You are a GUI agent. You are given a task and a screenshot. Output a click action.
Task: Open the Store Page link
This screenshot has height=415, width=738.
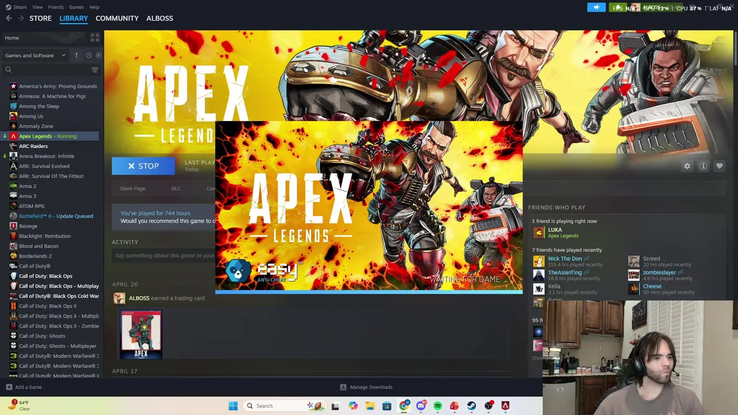click(x=133, y=188)
